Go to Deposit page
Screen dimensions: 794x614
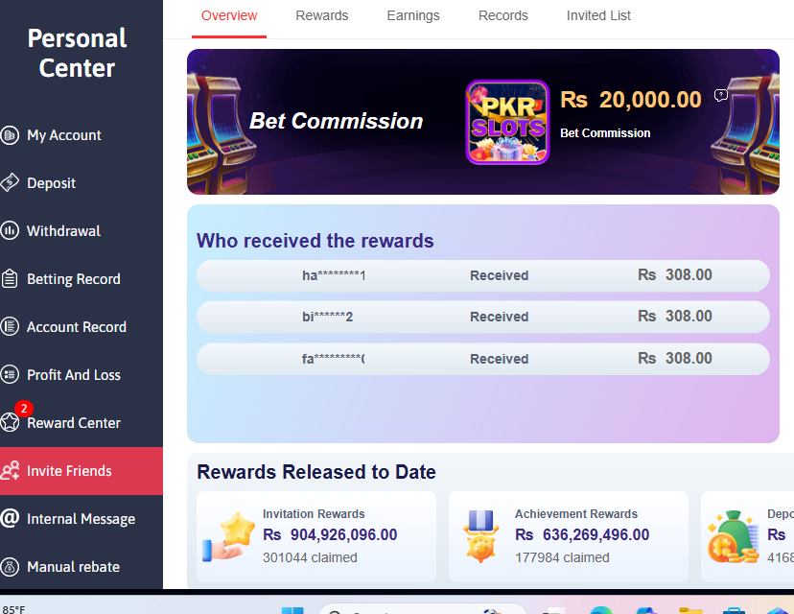click(81, 183)
